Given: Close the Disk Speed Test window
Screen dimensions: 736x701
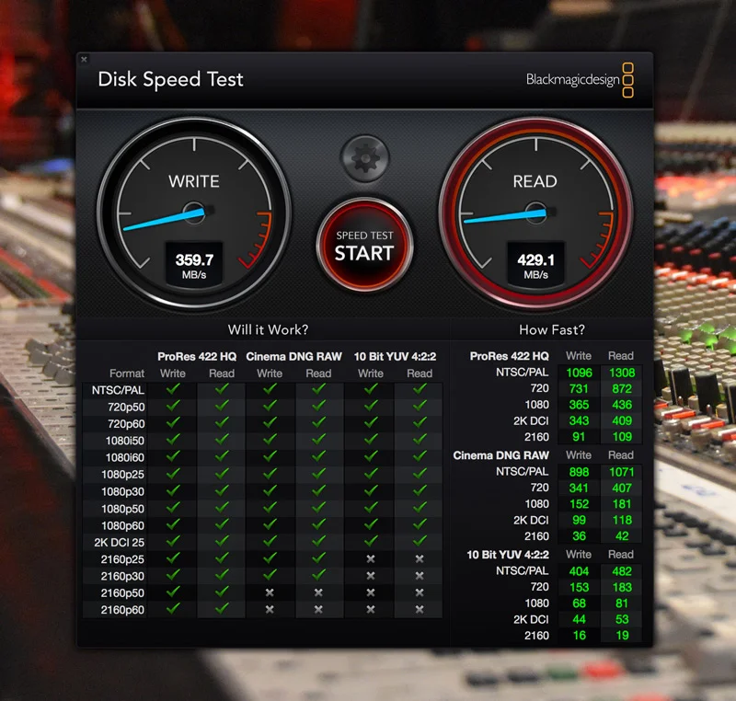Looking at the screenshot, I should click(x=84, y=59).
